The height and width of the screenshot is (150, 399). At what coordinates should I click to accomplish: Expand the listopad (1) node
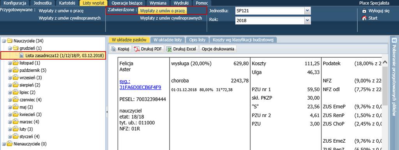click(x=10, y=63)
